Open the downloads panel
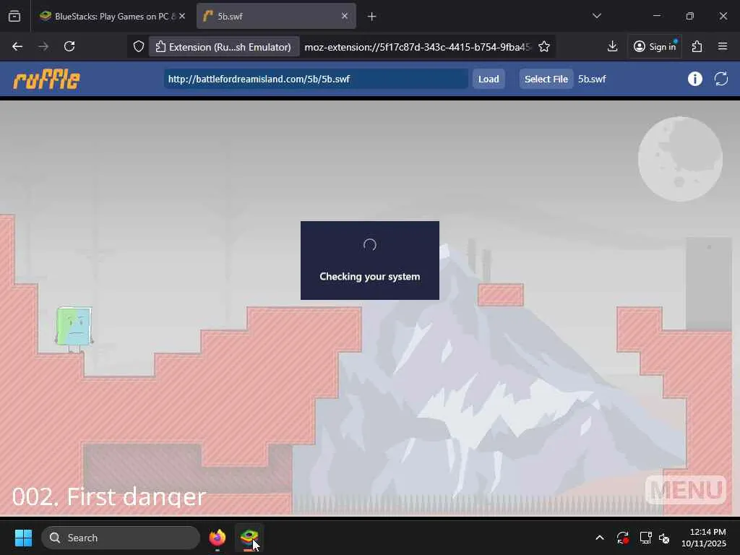Image resolution: width=740 pixels, height=555 pixels. tap(612, 46)
